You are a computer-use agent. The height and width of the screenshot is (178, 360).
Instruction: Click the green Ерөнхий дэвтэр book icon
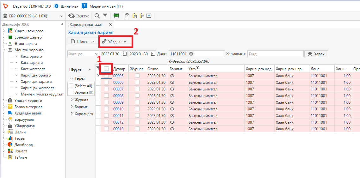(x=10, y=37)
